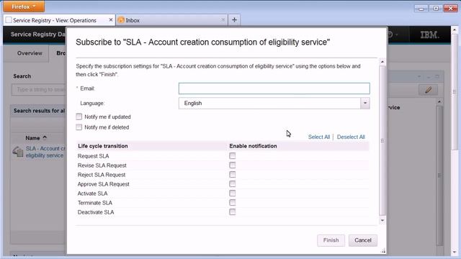Image resolution: width=461 pixels, height=259 pixels.
Task: Click the Enable notification column header
Action: 253,146
